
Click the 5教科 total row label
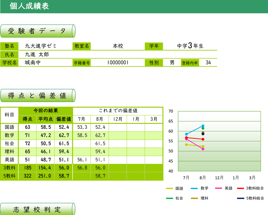pyautogui.click(x=9, y=176)
